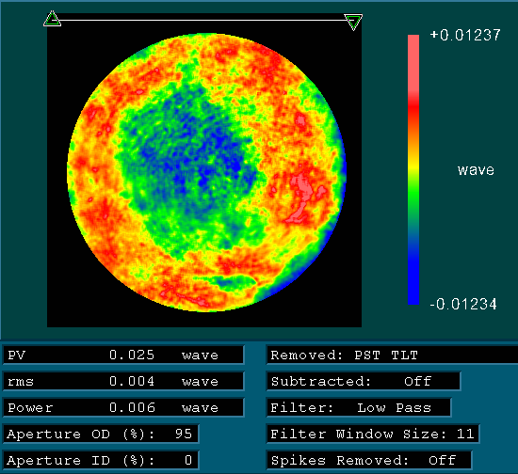Click the upward green triangle slice marker
Viewport: 518px width, 474px height.
click(52, 19)
